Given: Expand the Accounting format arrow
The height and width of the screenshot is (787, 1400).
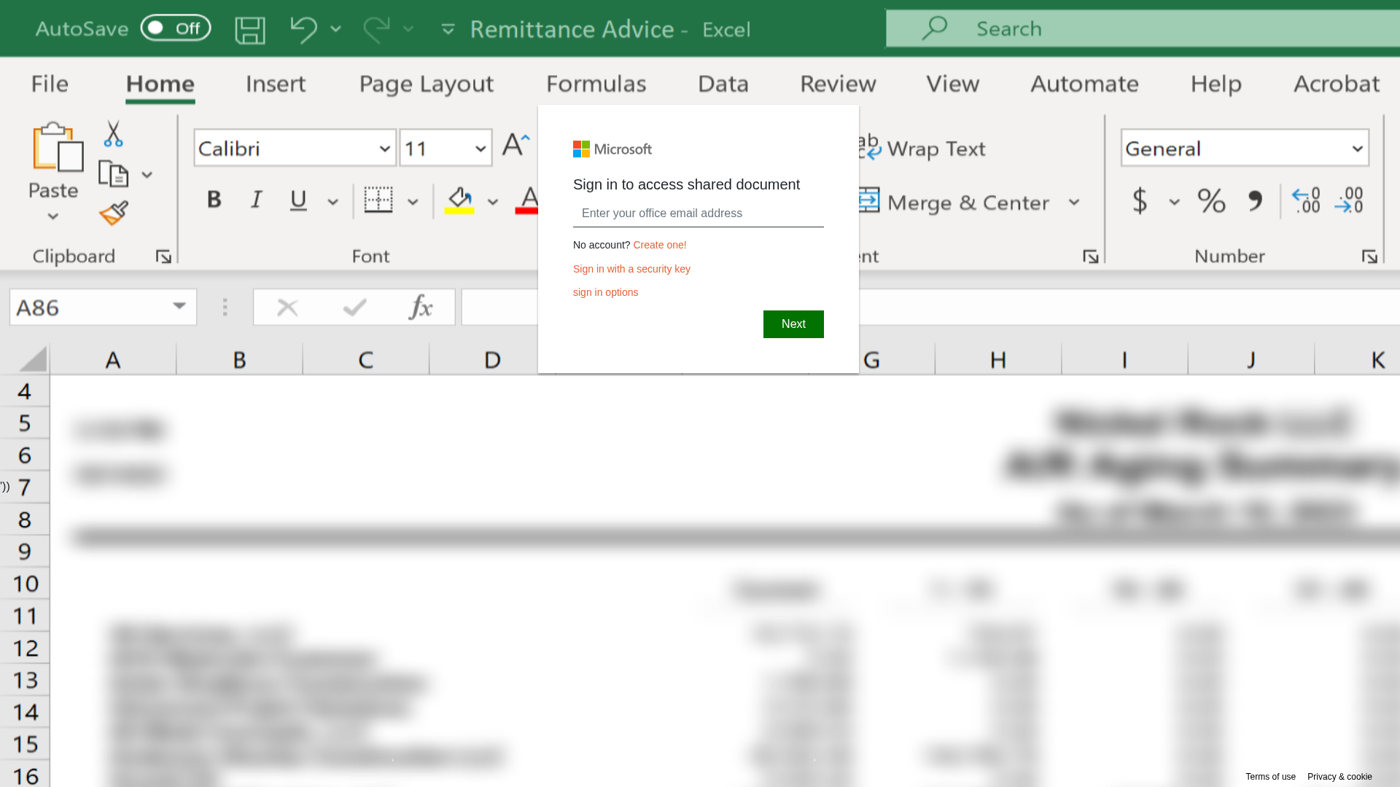Looking at the screenshot, I should 1174,202.
